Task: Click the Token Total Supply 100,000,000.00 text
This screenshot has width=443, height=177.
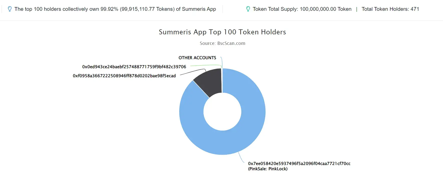Action: click(x=302, y=9)
